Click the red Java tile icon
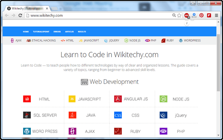 pos(72,115)
